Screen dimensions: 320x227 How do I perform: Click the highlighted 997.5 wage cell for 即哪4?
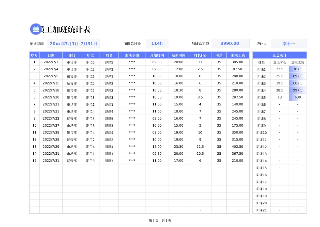tap(297, 90)
